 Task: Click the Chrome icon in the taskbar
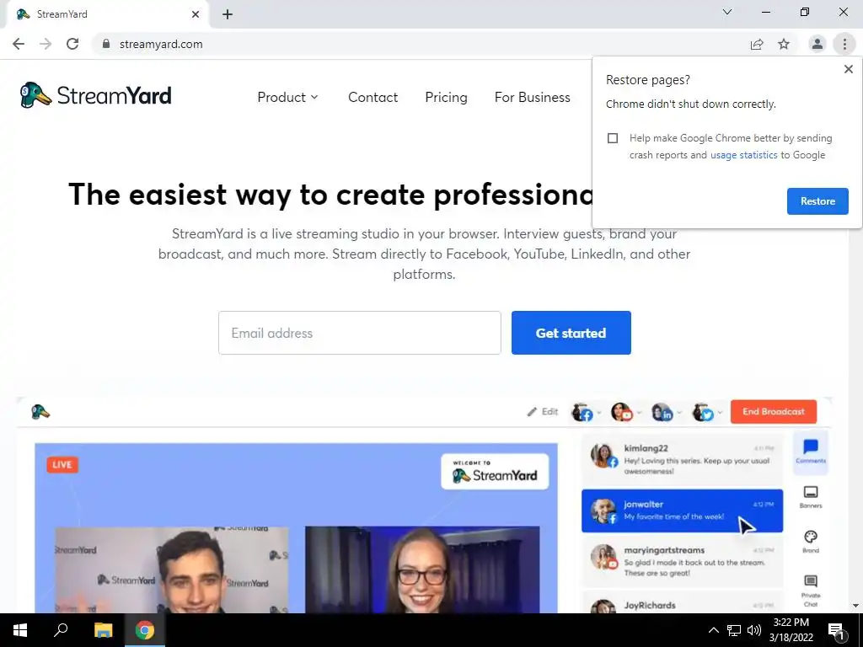point(145,630)
